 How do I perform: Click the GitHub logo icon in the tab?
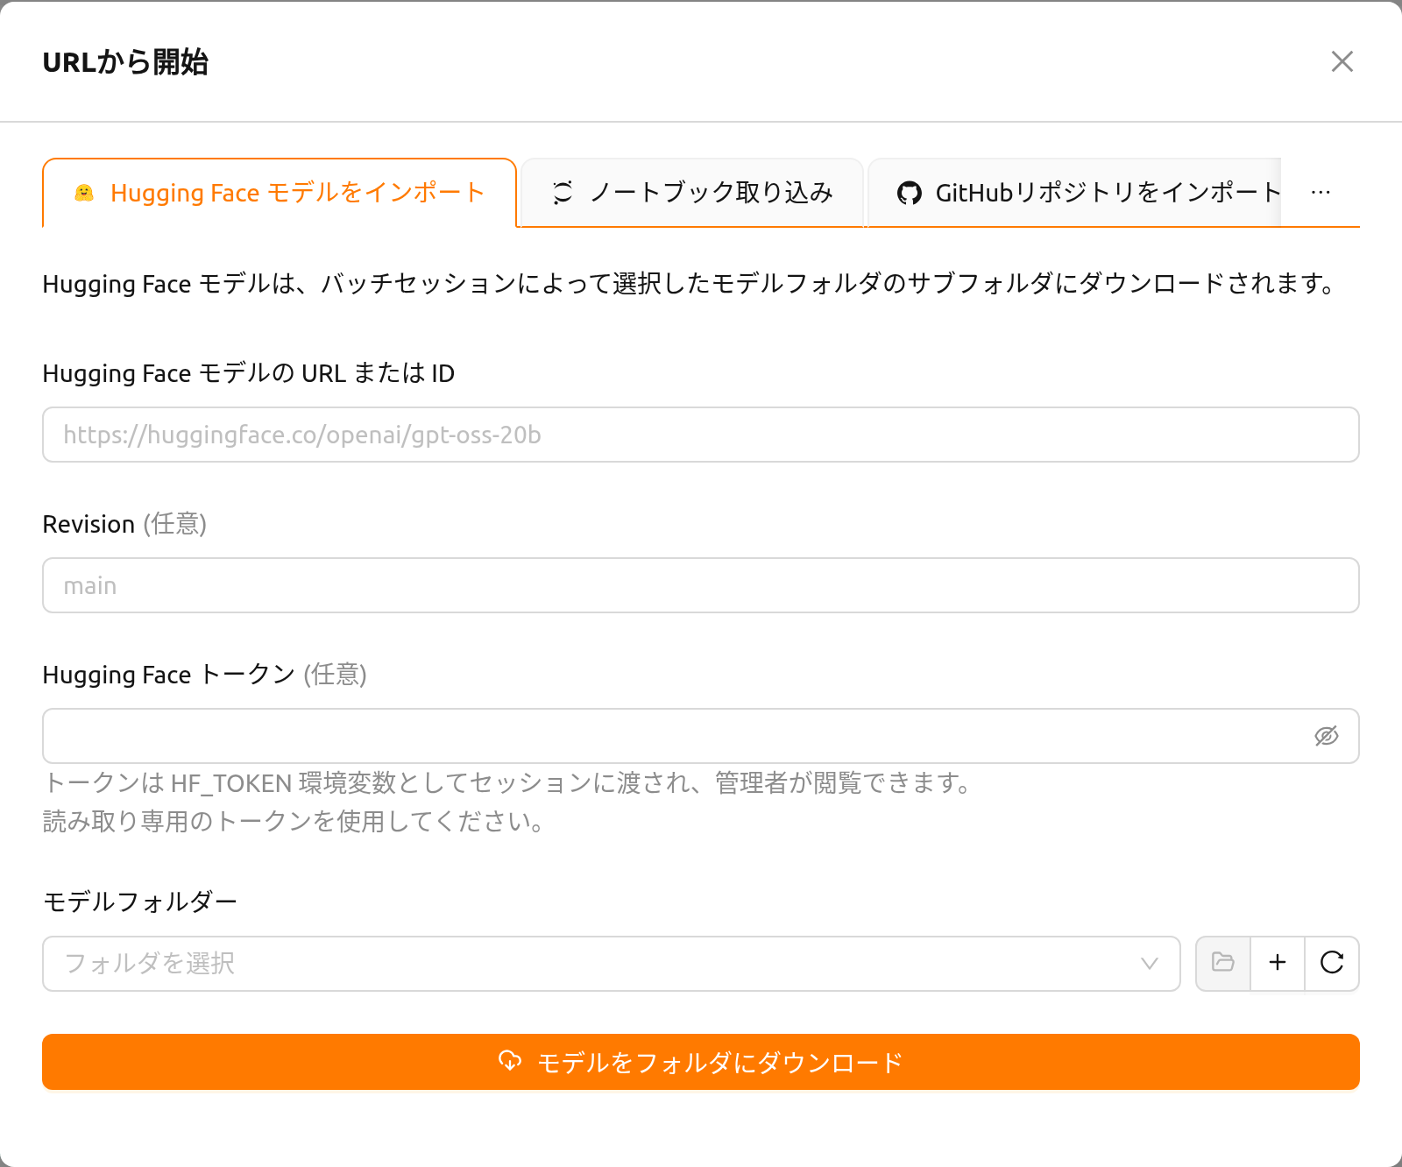[x=910, y=193]
